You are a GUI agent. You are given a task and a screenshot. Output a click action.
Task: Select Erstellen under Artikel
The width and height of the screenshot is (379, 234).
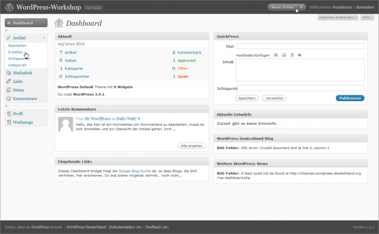coord(16,52)
